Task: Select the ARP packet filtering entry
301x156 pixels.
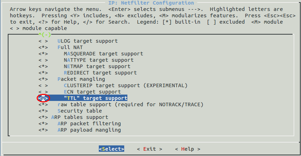Action: [x=89, y=124]
